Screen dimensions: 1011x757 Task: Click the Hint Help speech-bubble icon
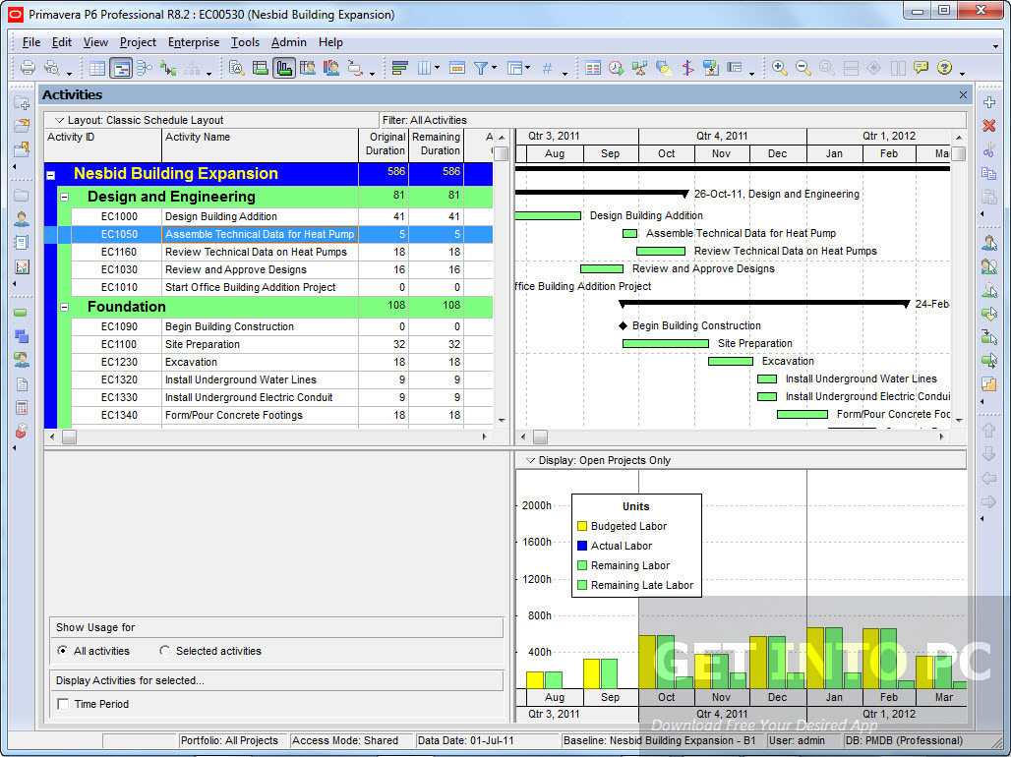921,68
